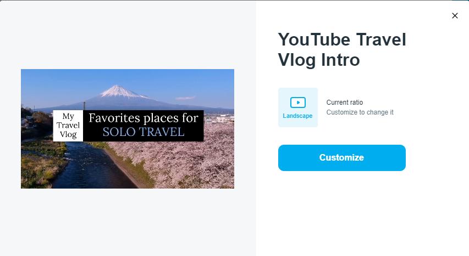469x256 pixels.
Task: Click the SOLO TRAVEL text in preview
Action: click(143, 132)
